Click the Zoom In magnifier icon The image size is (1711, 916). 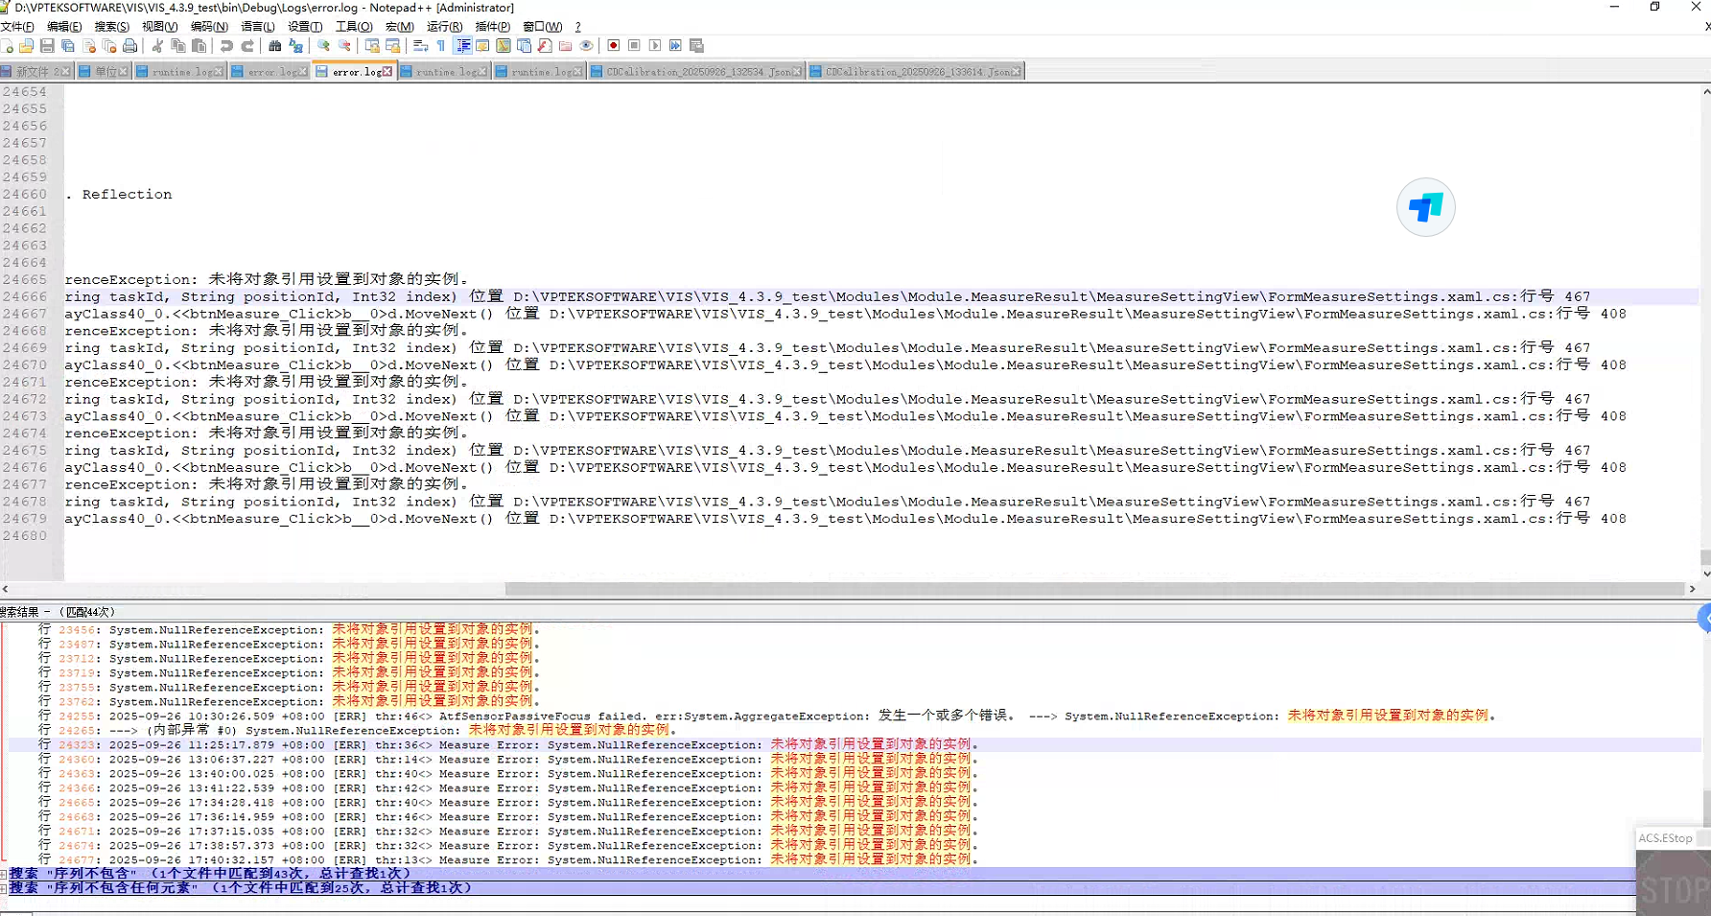pyautogui.click(x=323, y=46)
